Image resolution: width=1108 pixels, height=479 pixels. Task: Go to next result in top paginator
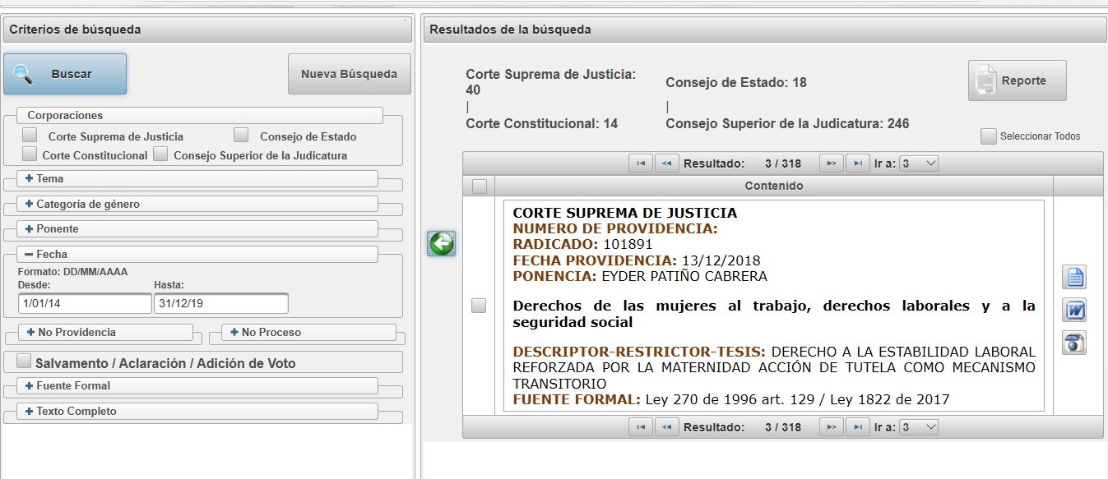pyautogui.click(x=831, y=164)
